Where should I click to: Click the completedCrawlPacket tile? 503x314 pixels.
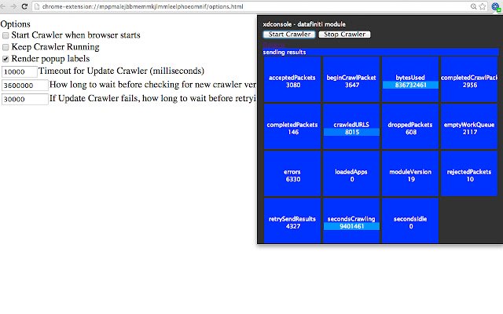coord(469,79)
